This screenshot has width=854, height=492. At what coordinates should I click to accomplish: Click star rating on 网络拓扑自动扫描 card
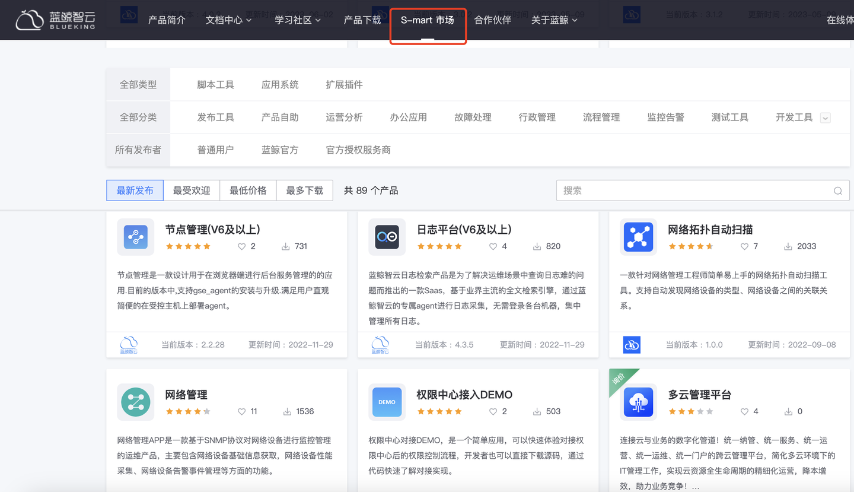(691, 246)
